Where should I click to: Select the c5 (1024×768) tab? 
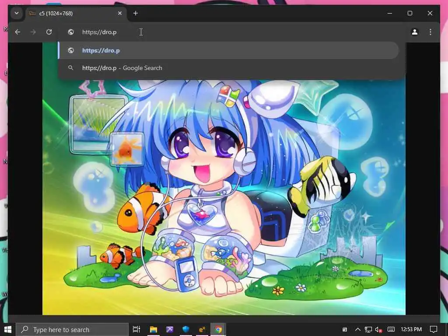point(77,14)
